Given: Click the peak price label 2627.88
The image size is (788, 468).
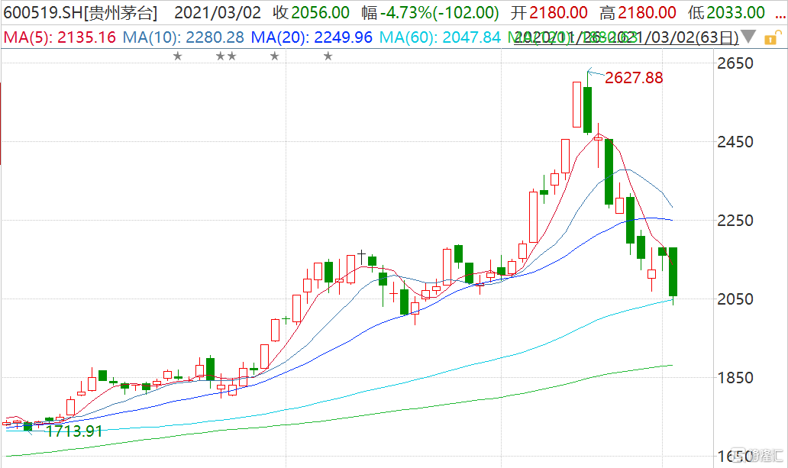Looking at the screenshot, I should (x=634, y=78).
